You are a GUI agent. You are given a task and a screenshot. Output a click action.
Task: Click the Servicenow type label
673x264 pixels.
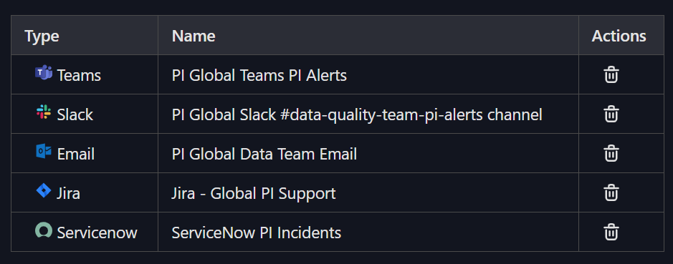point(97,233)
